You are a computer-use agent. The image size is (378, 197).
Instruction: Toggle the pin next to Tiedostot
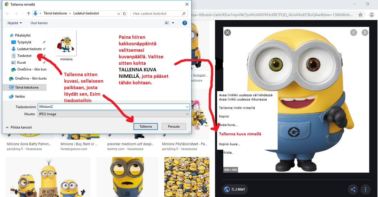pyautogui.click(x=44, y=56)
